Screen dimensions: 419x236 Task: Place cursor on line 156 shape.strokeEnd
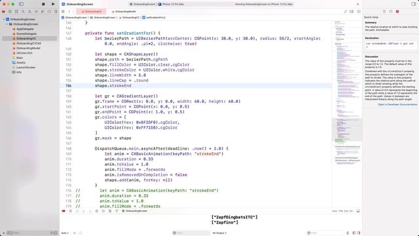[113, 86]
